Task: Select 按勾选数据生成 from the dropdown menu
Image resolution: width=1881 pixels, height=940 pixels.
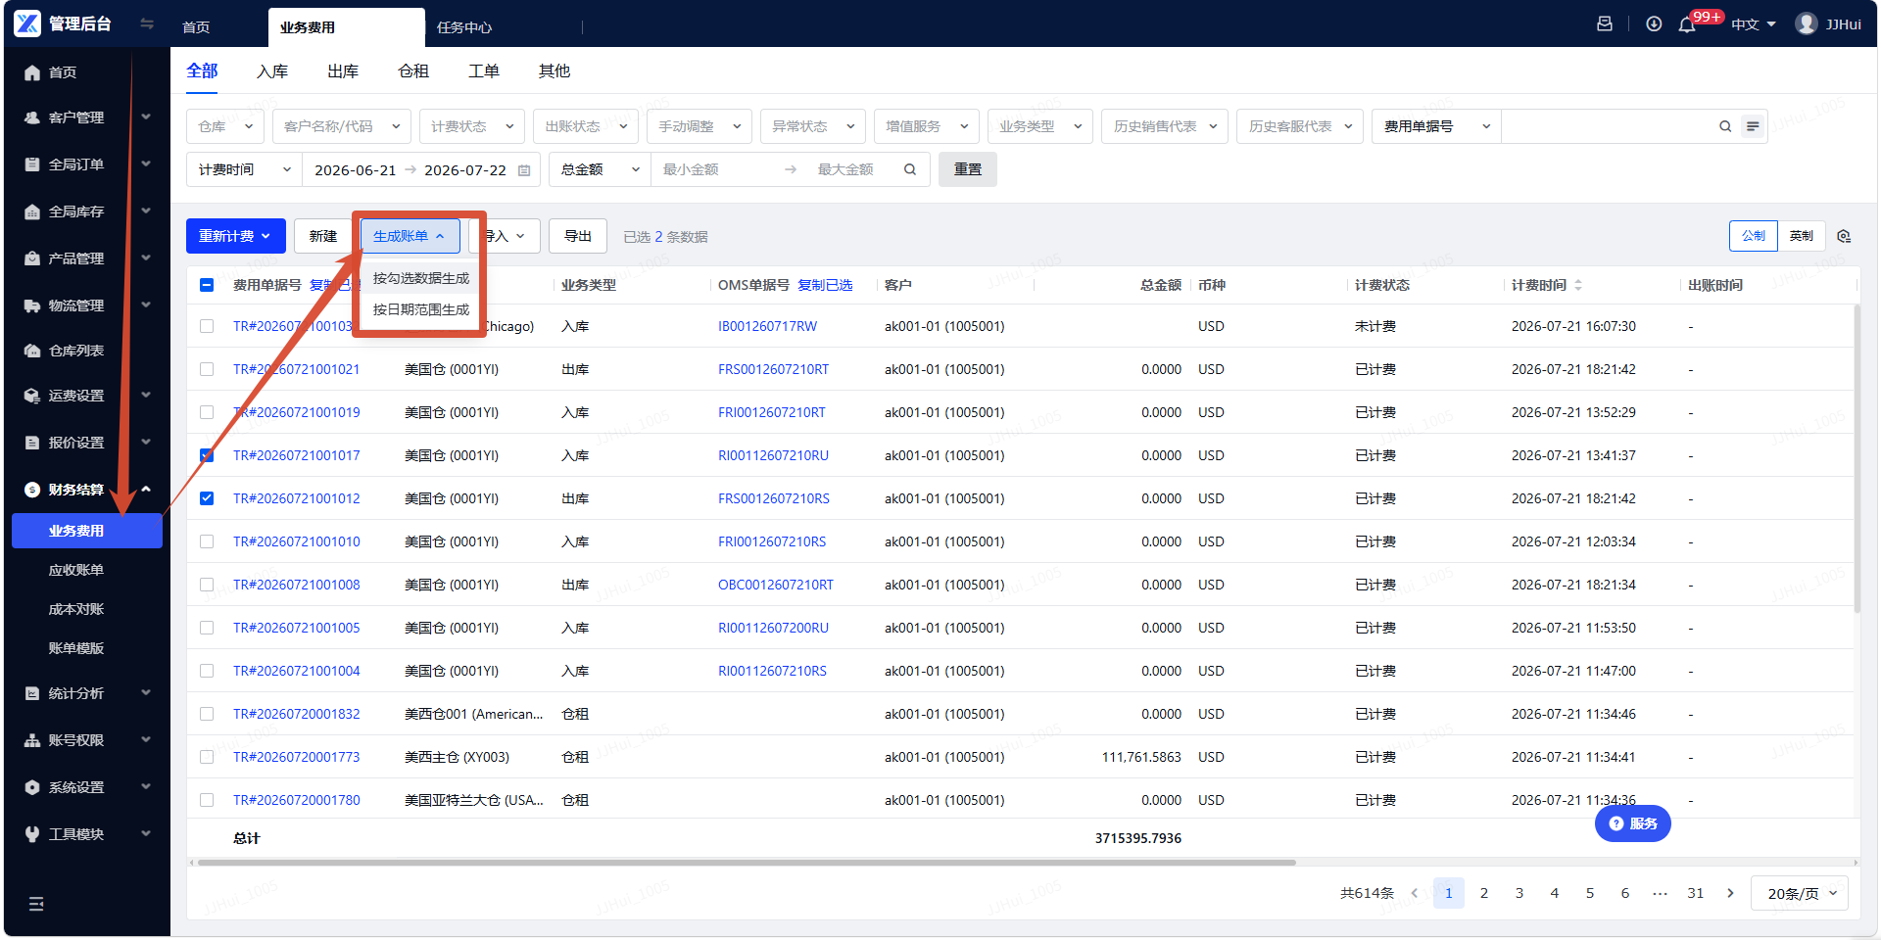Action: click(421, 278)
